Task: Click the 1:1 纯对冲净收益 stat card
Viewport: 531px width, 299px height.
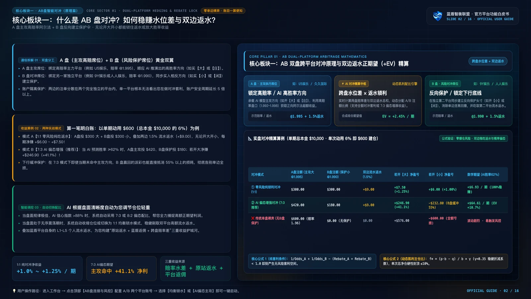Action: point(47,268)
